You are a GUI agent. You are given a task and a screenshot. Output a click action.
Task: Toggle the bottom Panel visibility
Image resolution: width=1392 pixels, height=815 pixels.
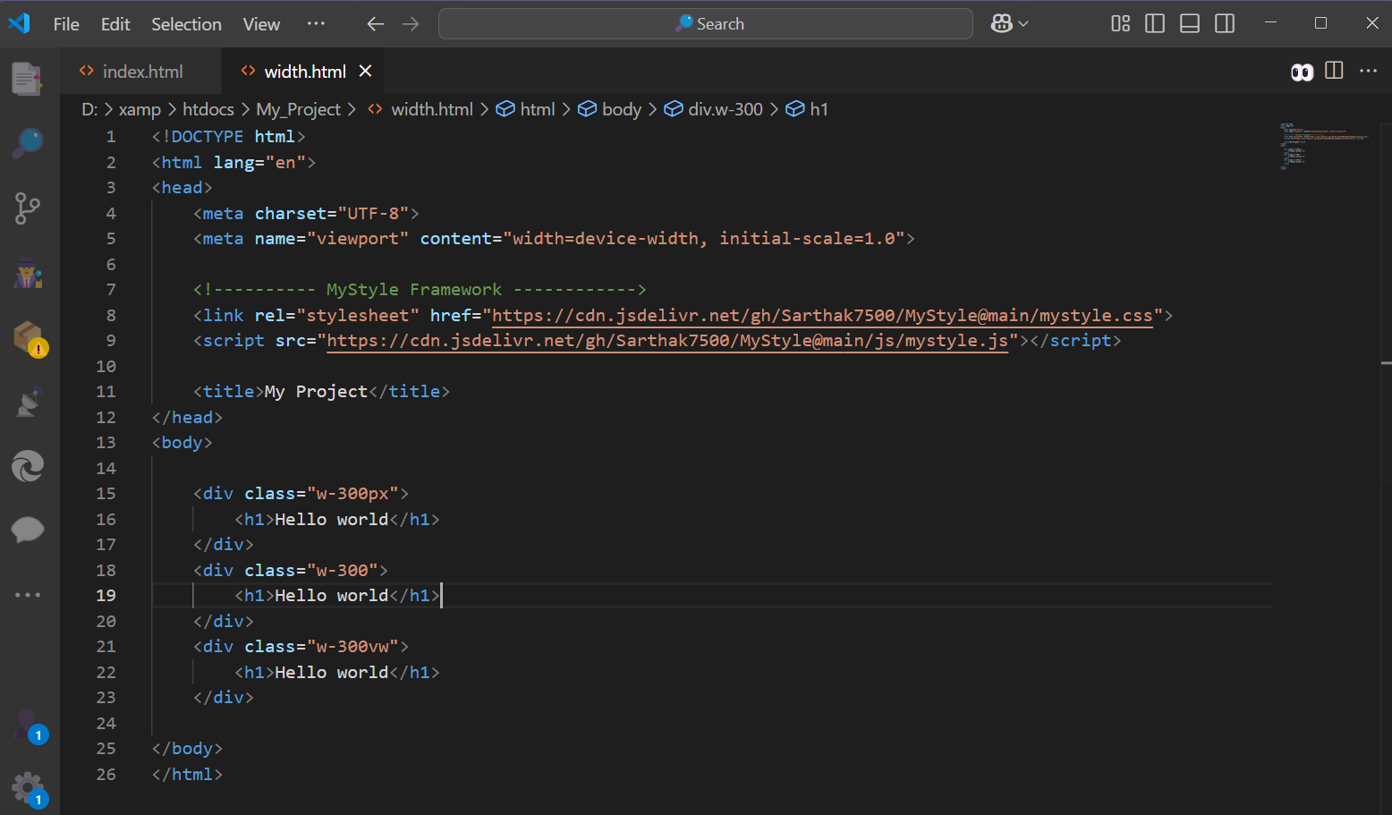1190,24
